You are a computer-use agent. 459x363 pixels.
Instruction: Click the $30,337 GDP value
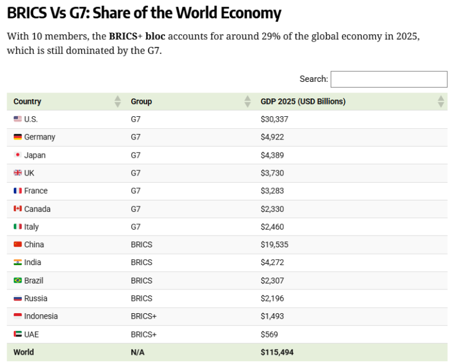pyautogui.click(x=274, y=119)
